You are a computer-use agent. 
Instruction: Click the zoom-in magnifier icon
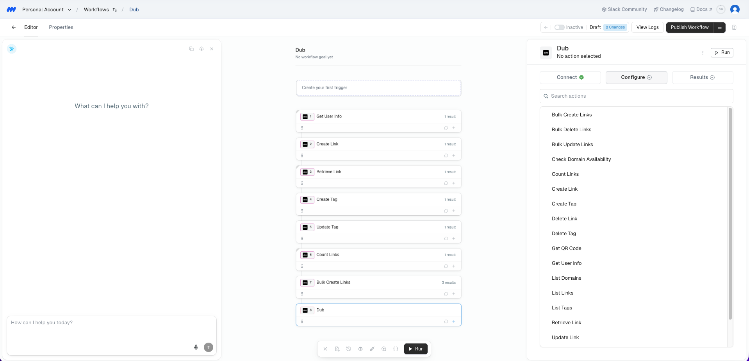coord(384,349)
